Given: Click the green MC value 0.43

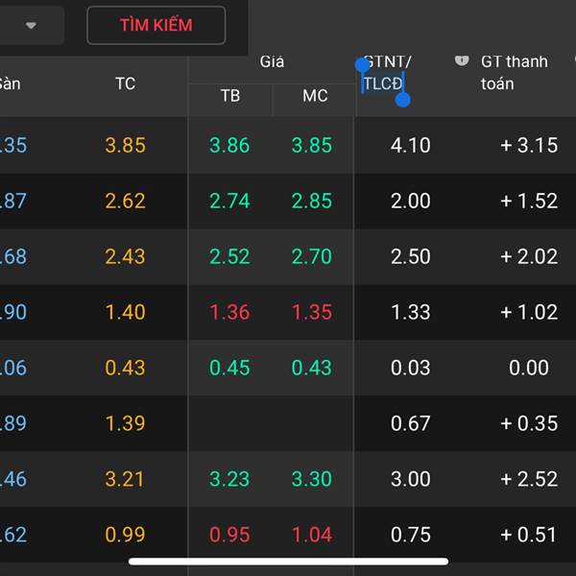Looking at the screenshot, I should click(312, 368).
